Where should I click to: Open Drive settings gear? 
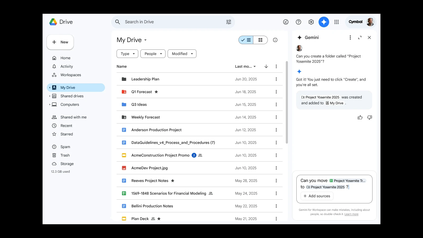pos(311,22)
